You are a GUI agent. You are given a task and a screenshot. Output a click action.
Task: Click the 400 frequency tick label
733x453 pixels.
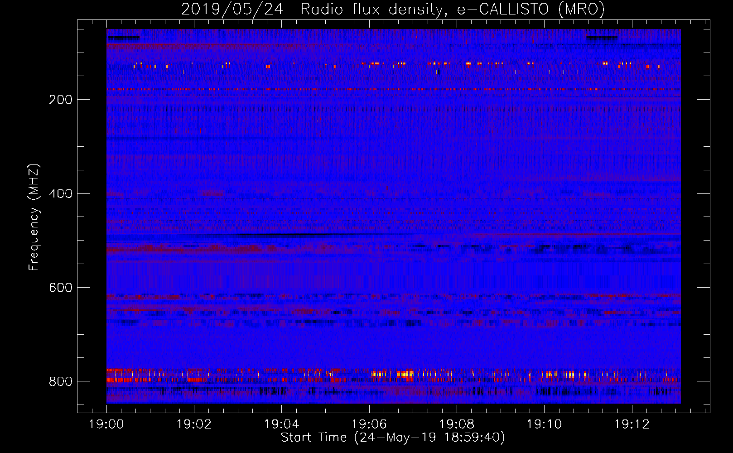point(61,194)
